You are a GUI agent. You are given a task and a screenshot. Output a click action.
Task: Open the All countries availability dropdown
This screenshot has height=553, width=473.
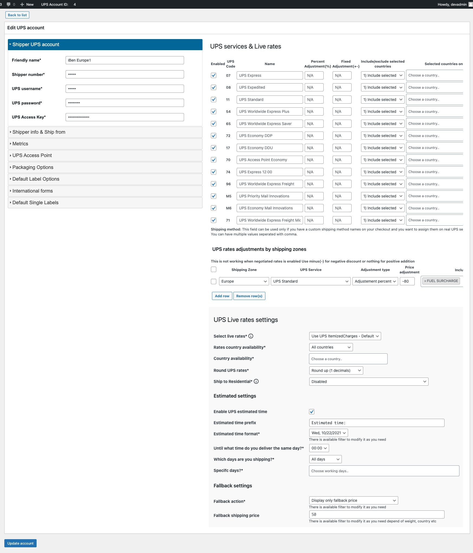(331, 347)
